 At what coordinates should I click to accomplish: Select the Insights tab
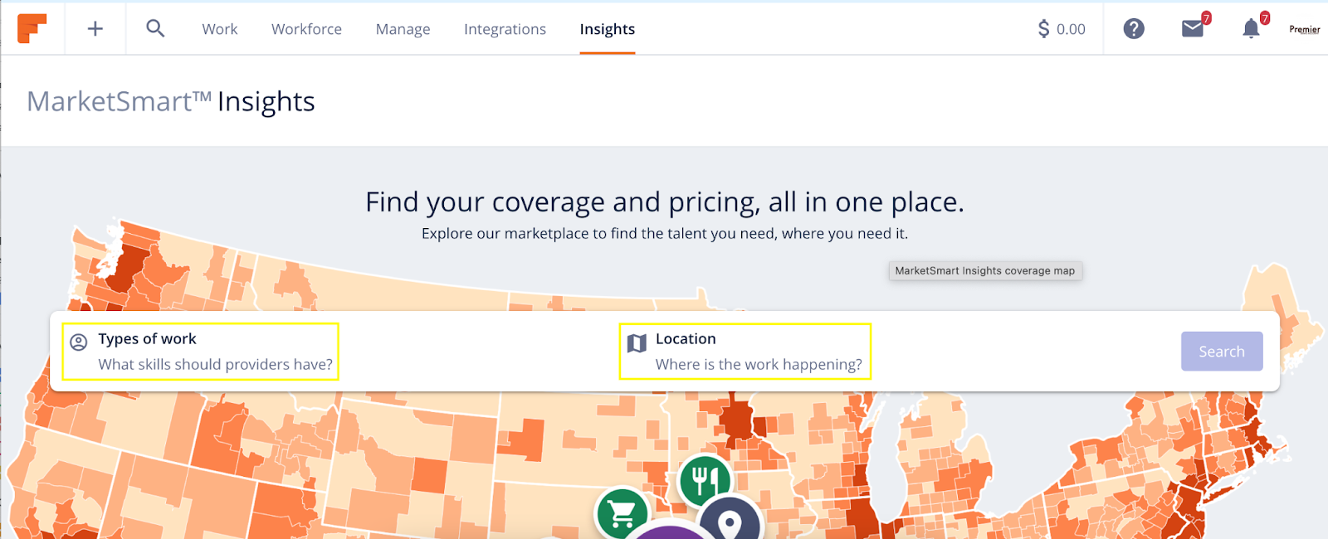(x=607, y=29)
